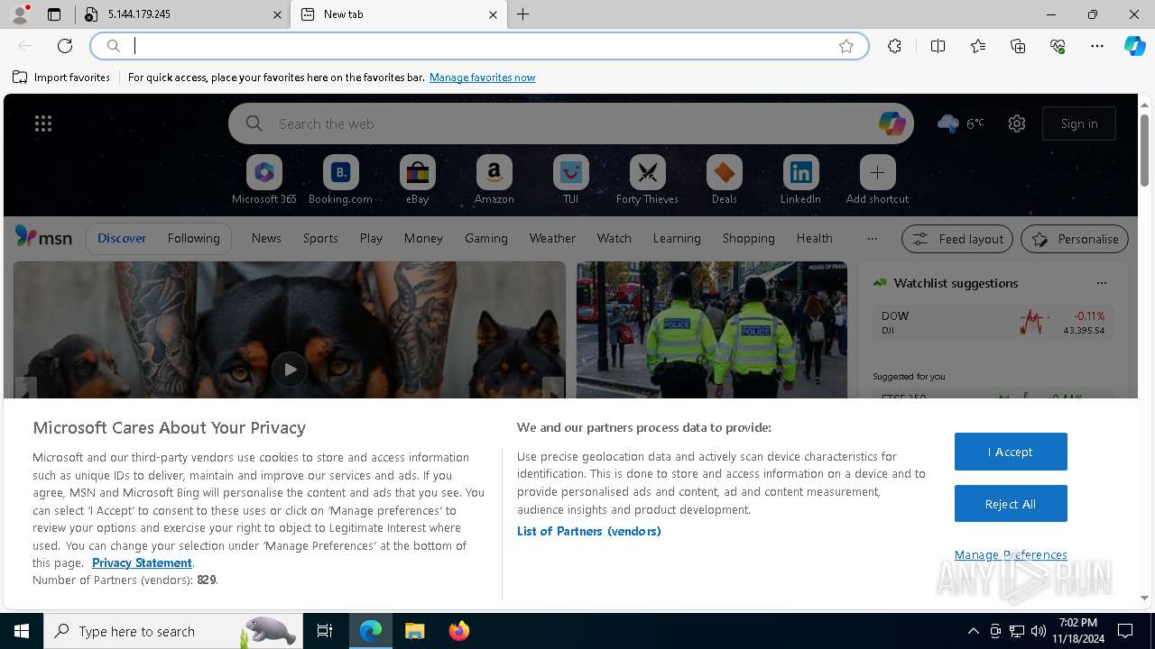Open the Privacy Statement link

click(142, 562)
